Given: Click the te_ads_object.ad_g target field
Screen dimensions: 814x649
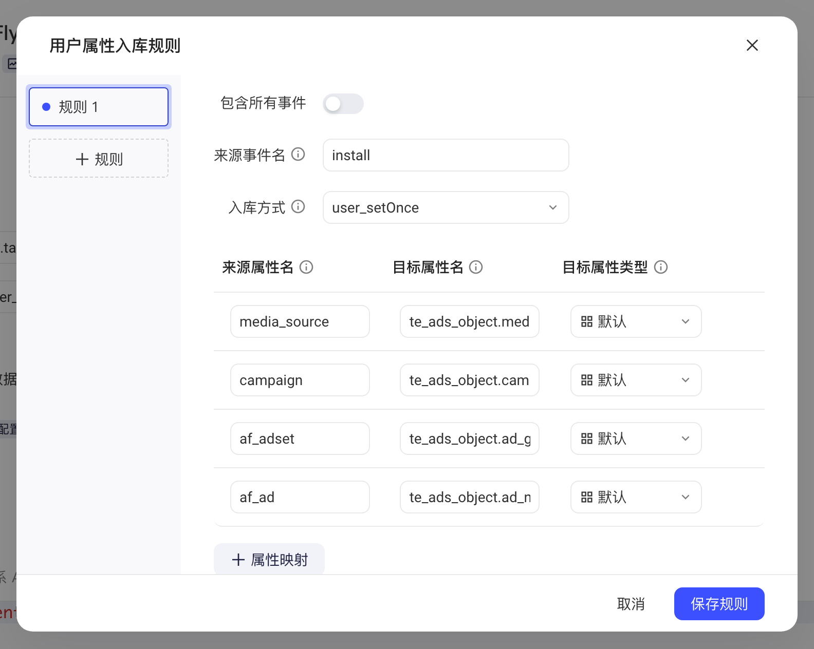Looking at the screenshot, I should pyautogui.click(x=470, y=438).
